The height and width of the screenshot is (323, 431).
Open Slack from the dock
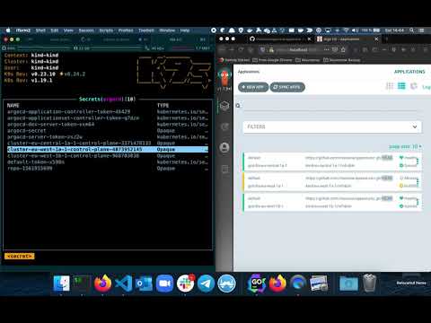(x=185, y=283)
